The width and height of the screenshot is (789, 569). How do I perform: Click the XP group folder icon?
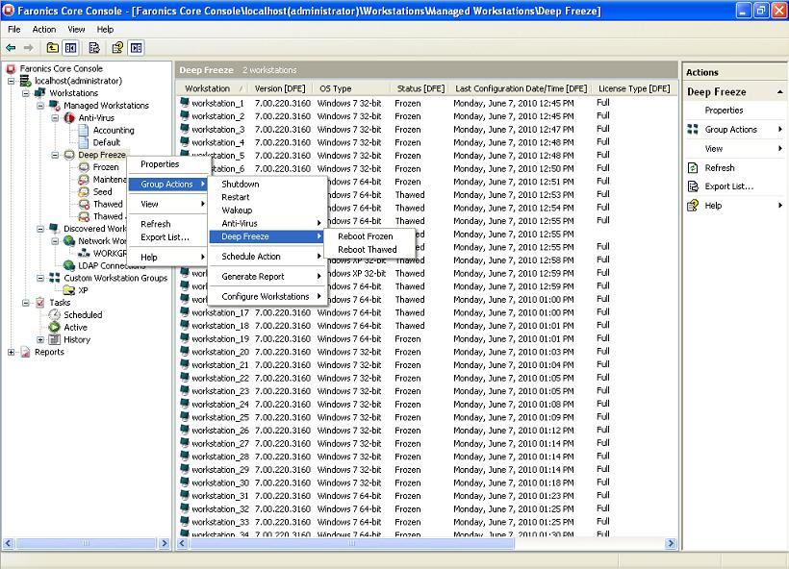point(69,290)
